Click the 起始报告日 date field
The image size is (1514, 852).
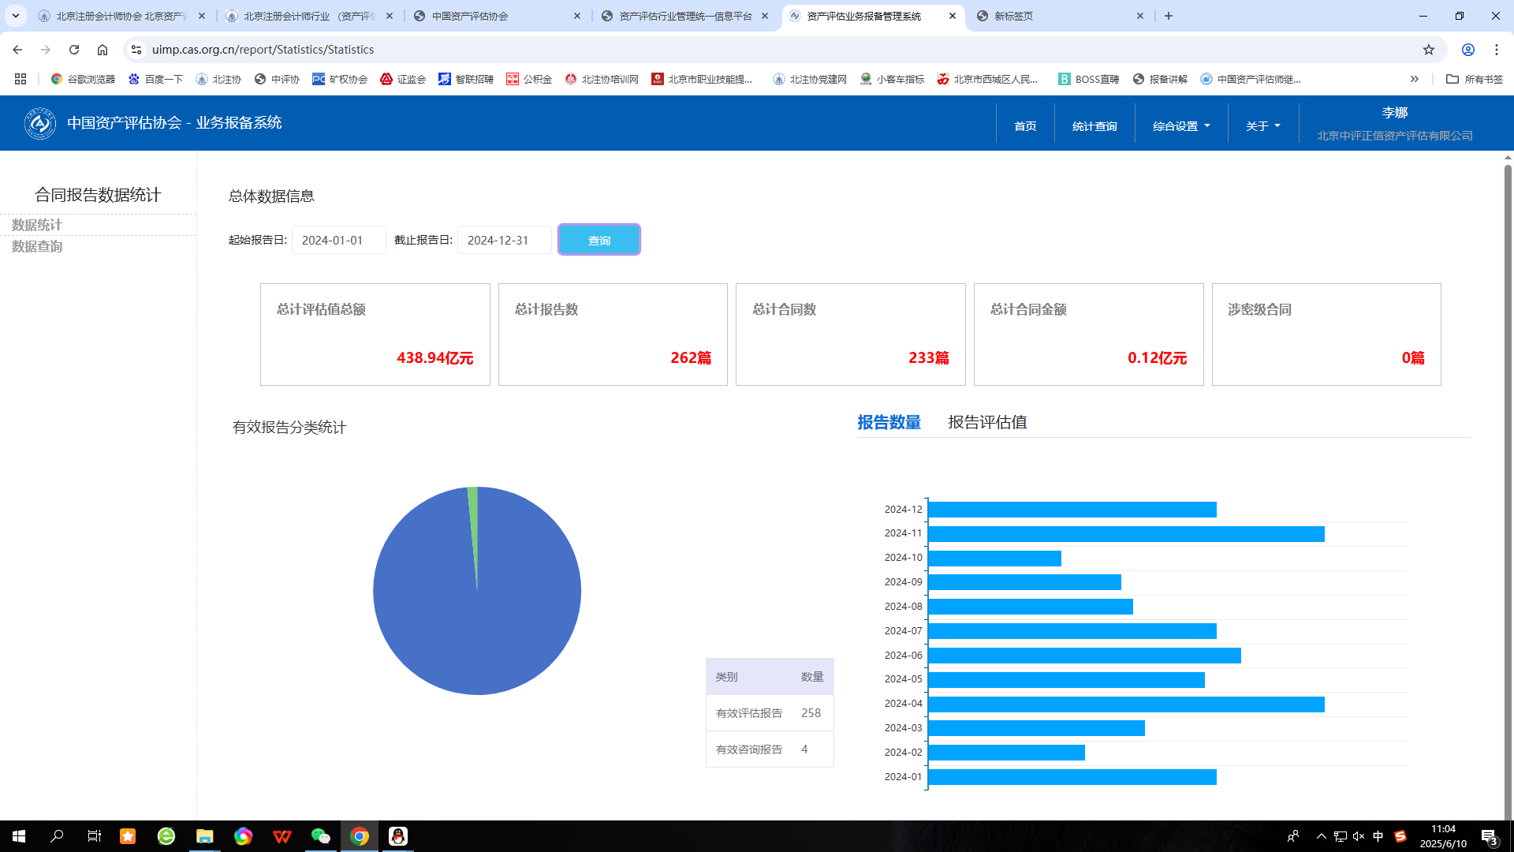338,240
